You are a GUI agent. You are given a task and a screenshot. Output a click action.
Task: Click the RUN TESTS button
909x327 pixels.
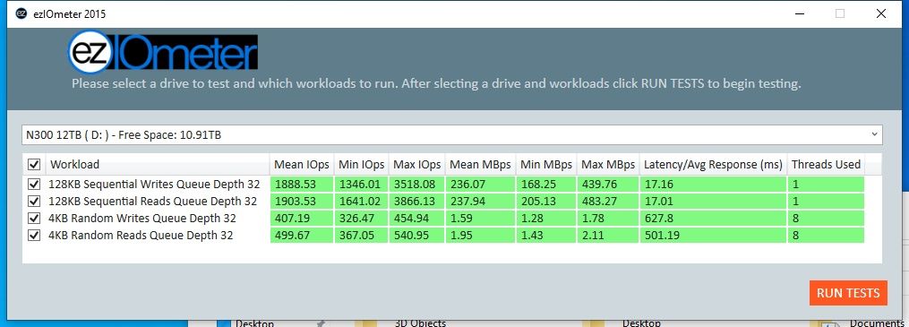tap(848, 293)
